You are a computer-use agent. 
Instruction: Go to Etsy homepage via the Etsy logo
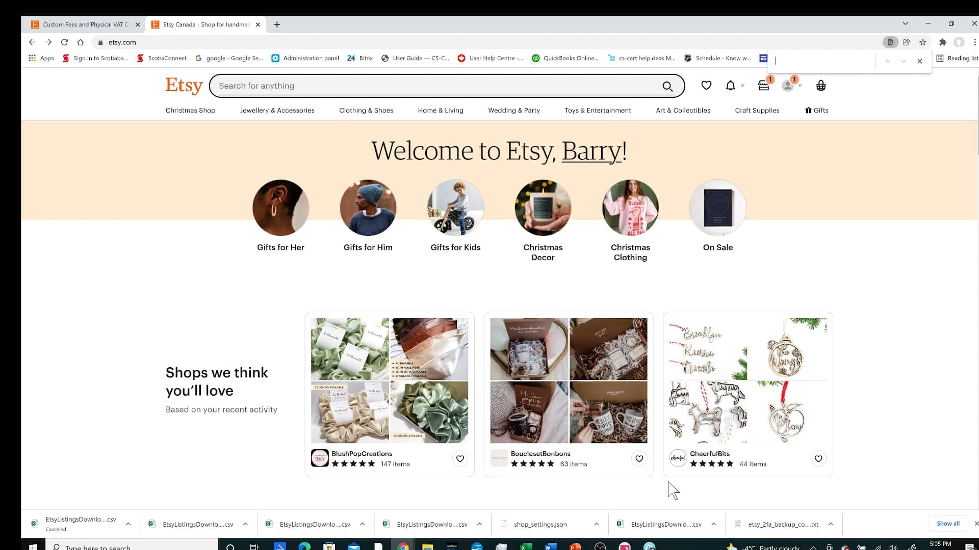tap(184, 86)
